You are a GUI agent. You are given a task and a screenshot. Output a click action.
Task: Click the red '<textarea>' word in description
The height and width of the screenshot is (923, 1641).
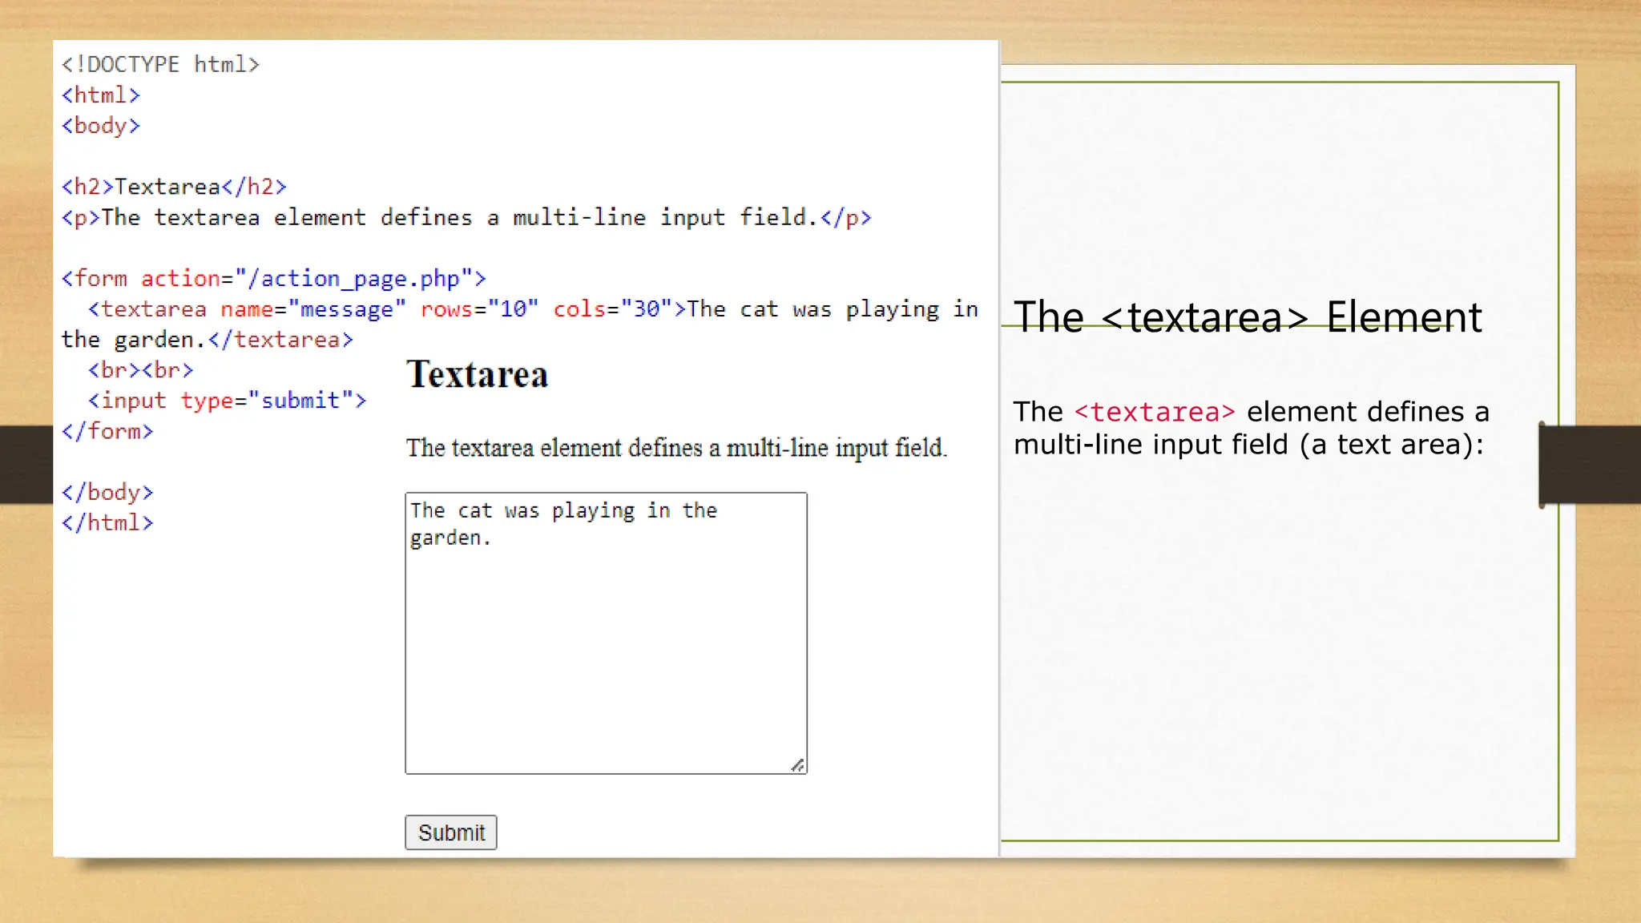click(1155, 412)
